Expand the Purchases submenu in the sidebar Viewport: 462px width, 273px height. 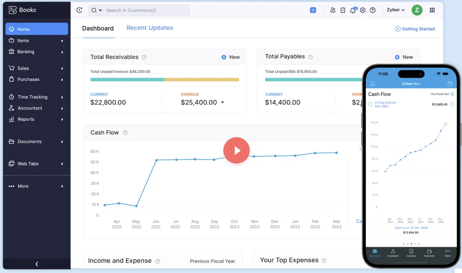[x=62, y=80]
